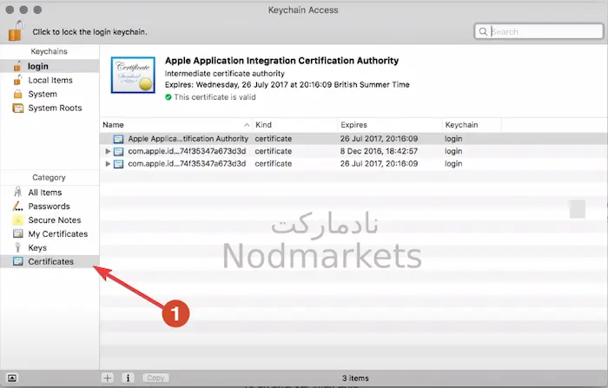The image size is (608, 388).
Task: Click the Passwords pencil icon
Action: [18, 207]
